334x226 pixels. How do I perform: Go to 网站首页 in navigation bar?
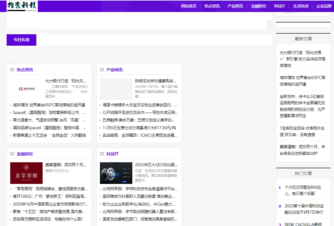click(x=189, y=6)
